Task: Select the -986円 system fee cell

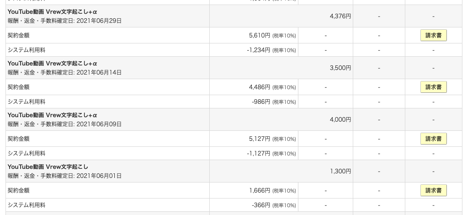Action: click(254, 102)
